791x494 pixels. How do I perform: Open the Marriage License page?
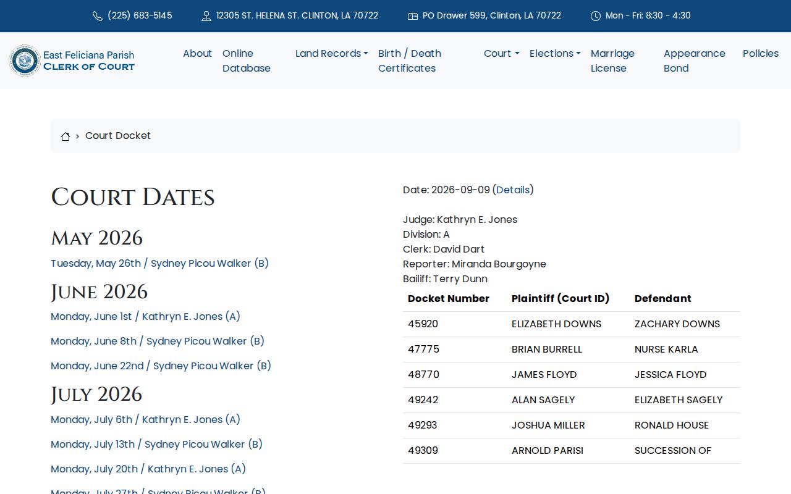tap(612, 61)
